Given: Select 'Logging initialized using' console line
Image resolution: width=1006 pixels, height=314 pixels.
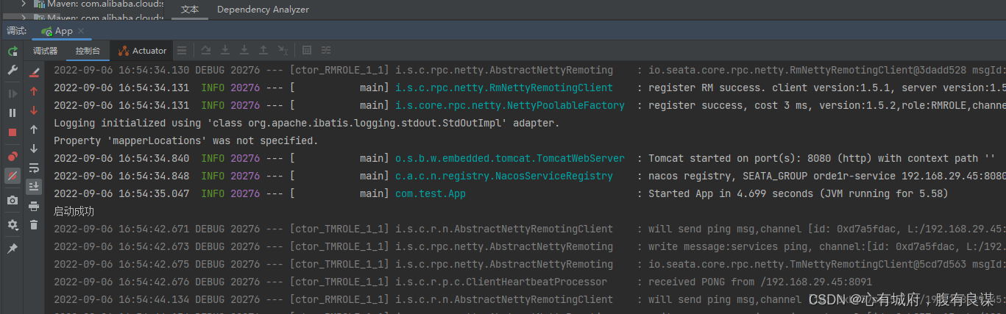Looking at the screenshot, I should pyautogui.click(x=307, y=123).
